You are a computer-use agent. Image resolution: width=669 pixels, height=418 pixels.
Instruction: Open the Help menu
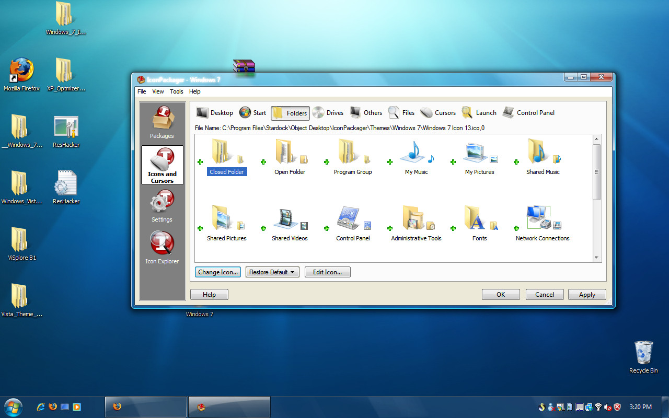click(x=195, y=91)
